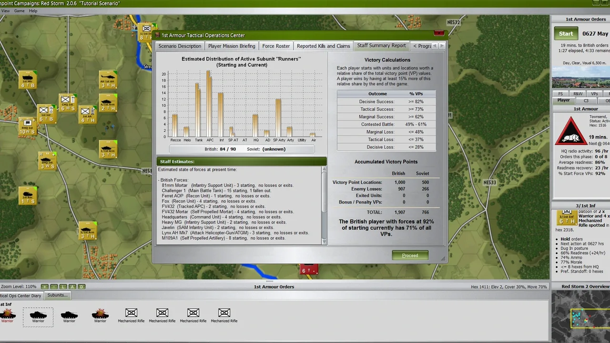Toggle the D map overlay button
This screenshot has width=610, height=343.
pos(81,287)
